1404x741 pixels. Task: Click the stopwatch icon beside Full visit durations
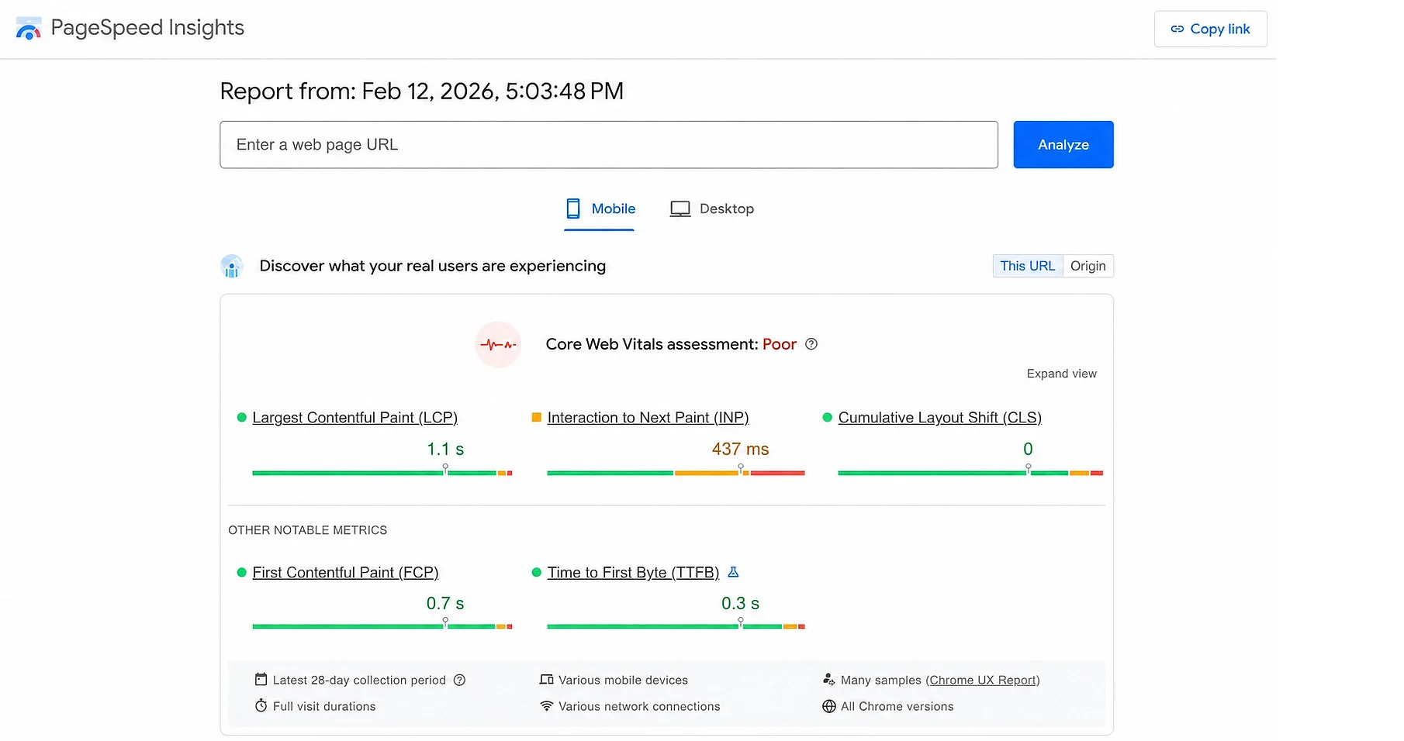point(261,706)
